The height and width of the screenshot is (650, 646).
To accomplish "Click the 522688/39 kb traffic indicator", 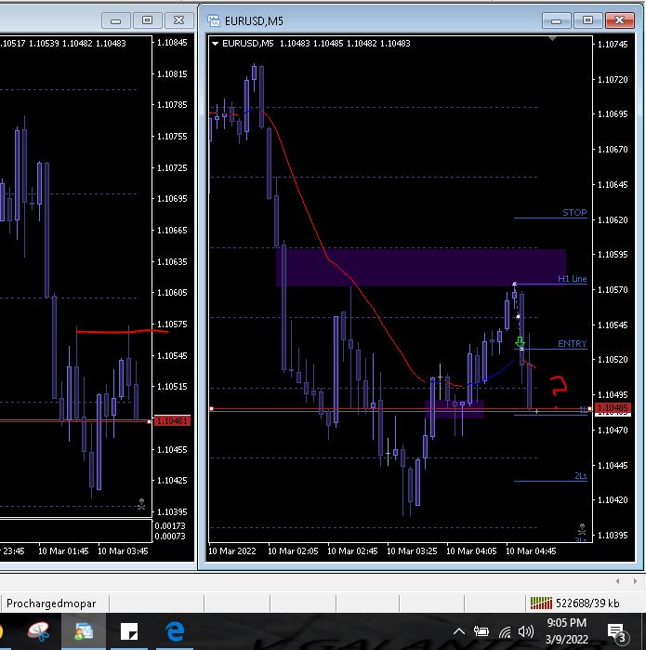I will [587, 604].
